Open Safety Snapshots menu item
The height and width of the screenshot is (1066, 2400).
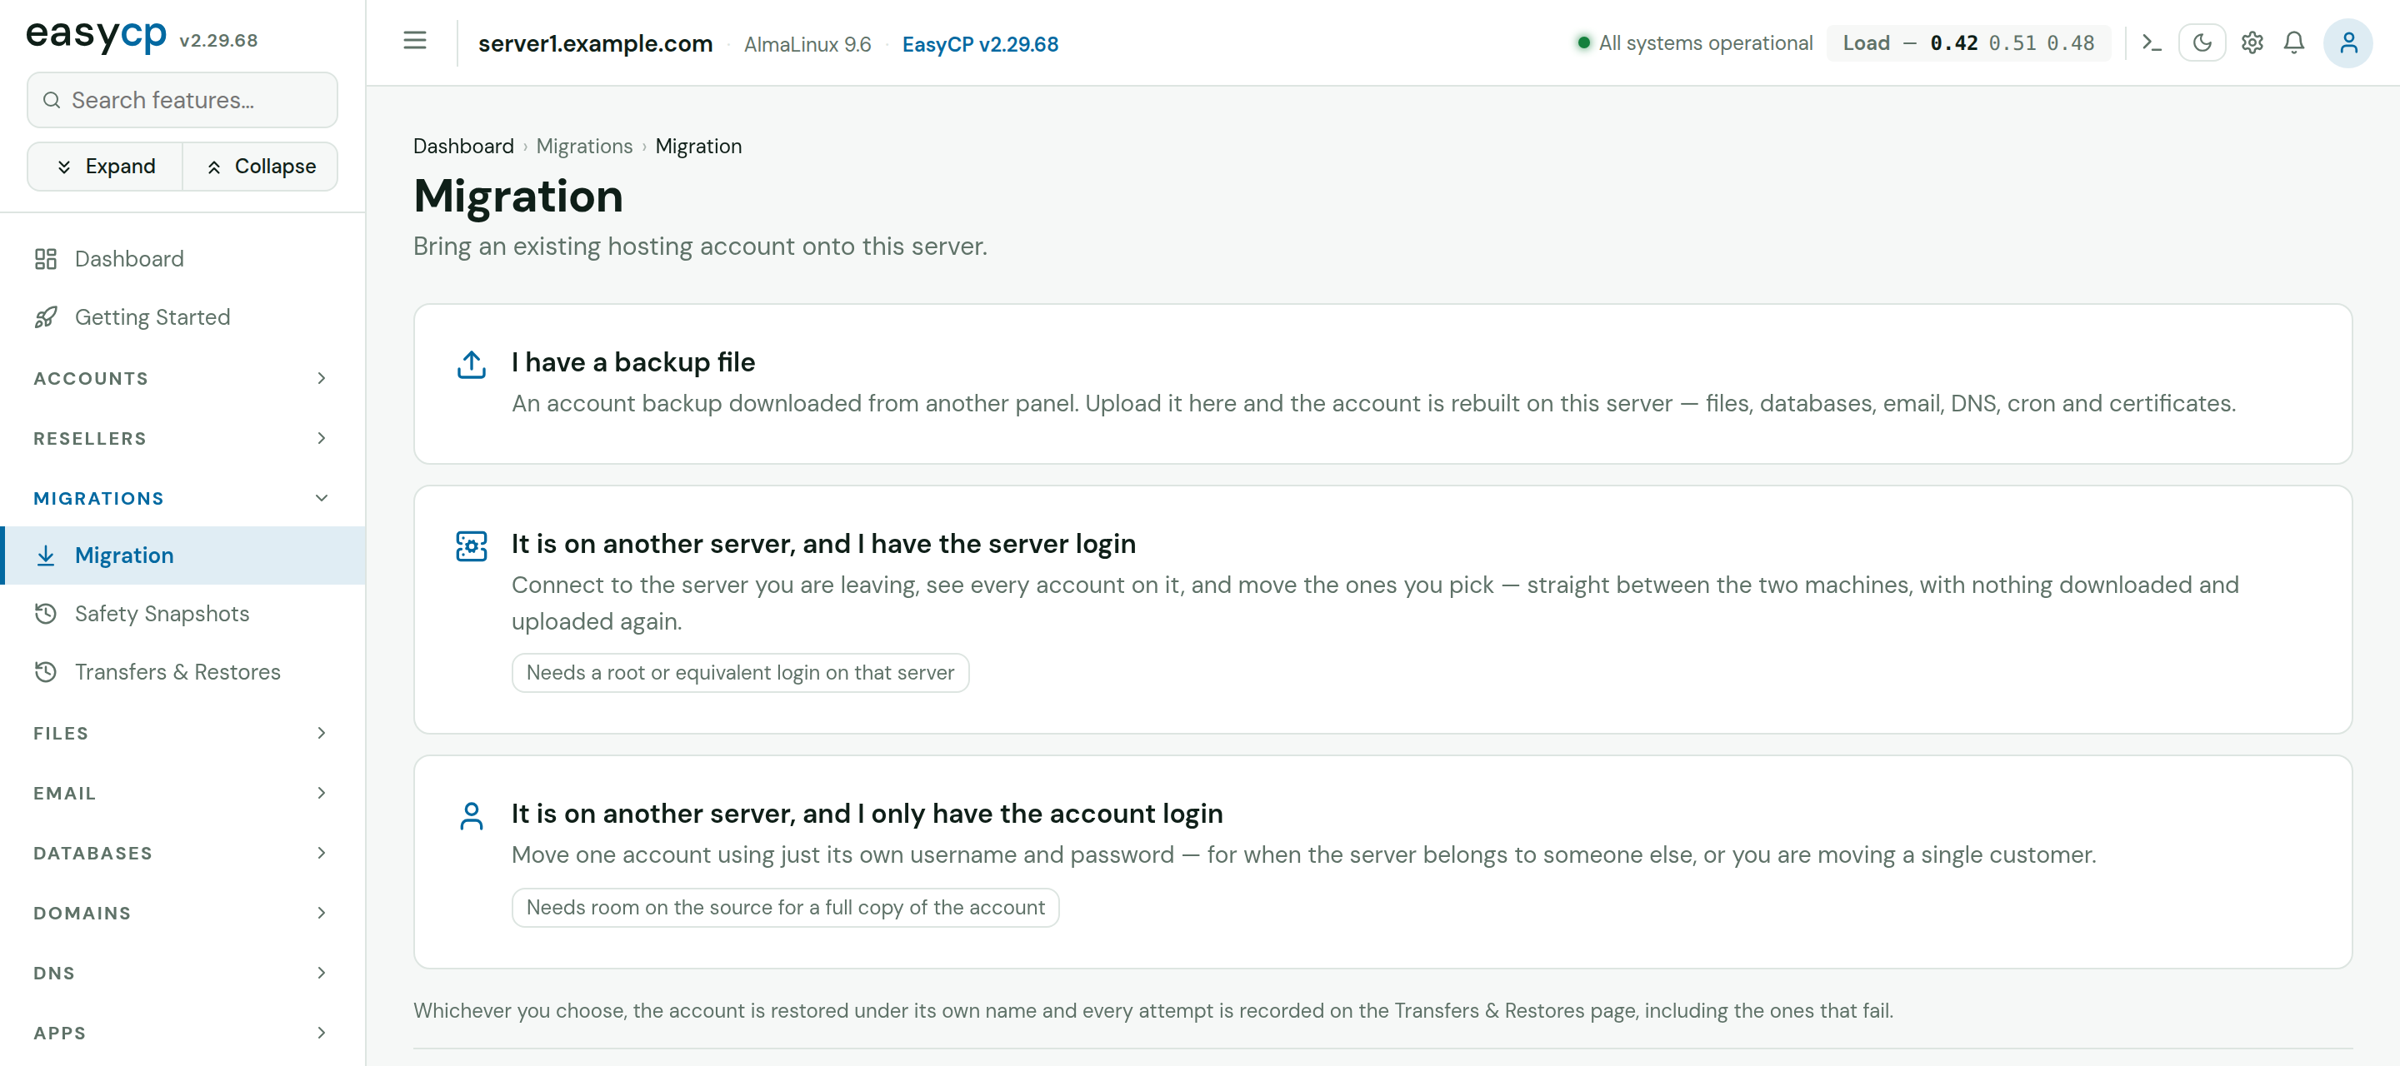pyautogui.click(x=182, y=614)
